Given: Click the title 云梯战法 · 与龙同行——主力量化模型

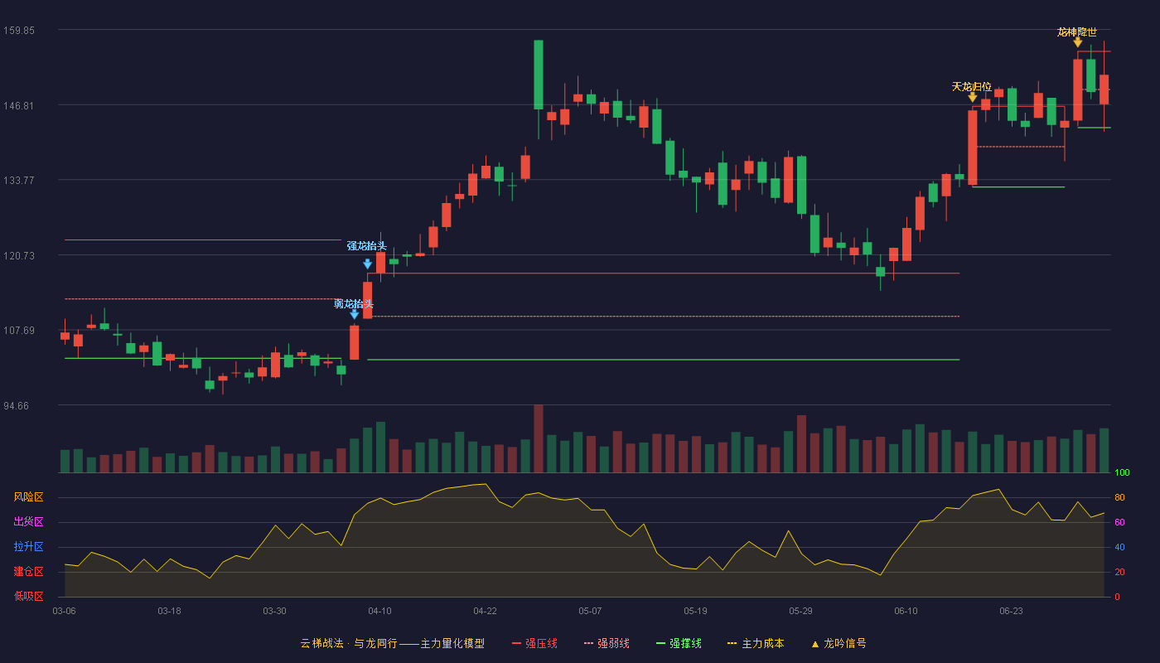Looking at the screenshot, I should [392, 643].
